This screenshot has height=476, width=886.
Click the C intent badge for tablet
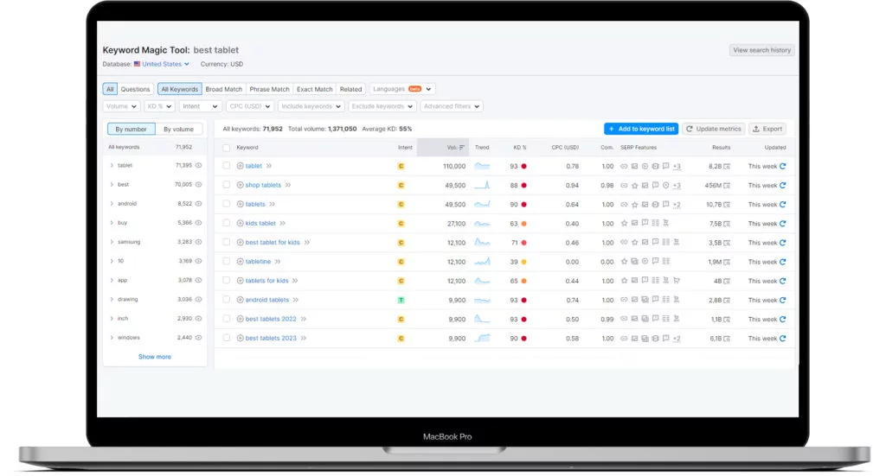[x=401, y=167]
